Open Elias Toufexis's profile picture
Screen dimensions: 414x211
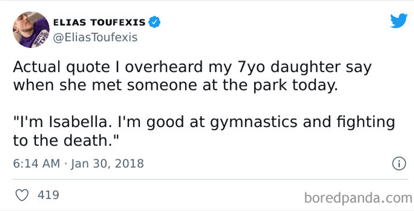point(31,29)
